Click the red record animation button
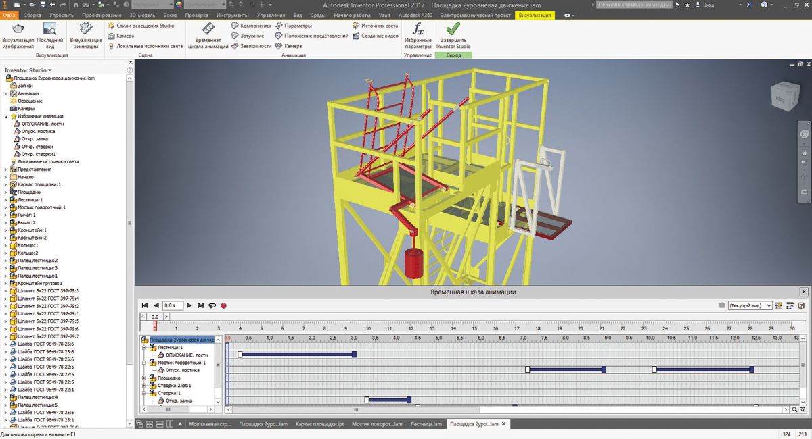The width and height of the screenshot is (812, 439). tap(223, 305)
